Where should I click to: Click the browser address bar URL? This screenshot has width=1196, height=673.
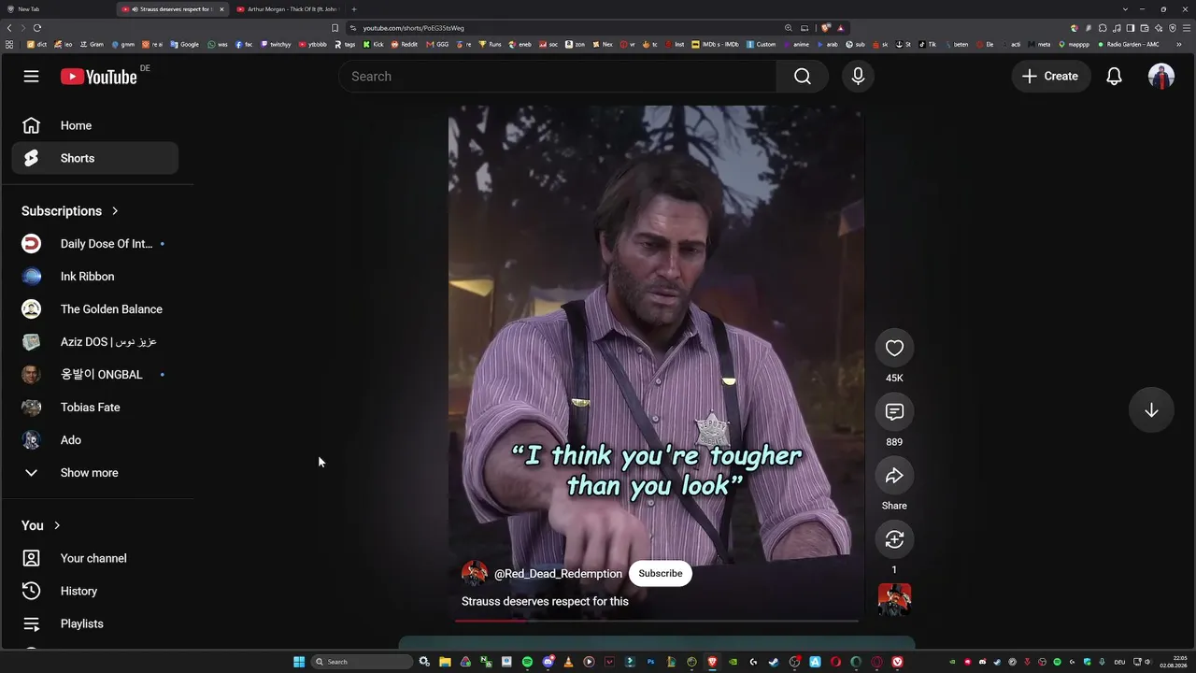coord(414,28)
